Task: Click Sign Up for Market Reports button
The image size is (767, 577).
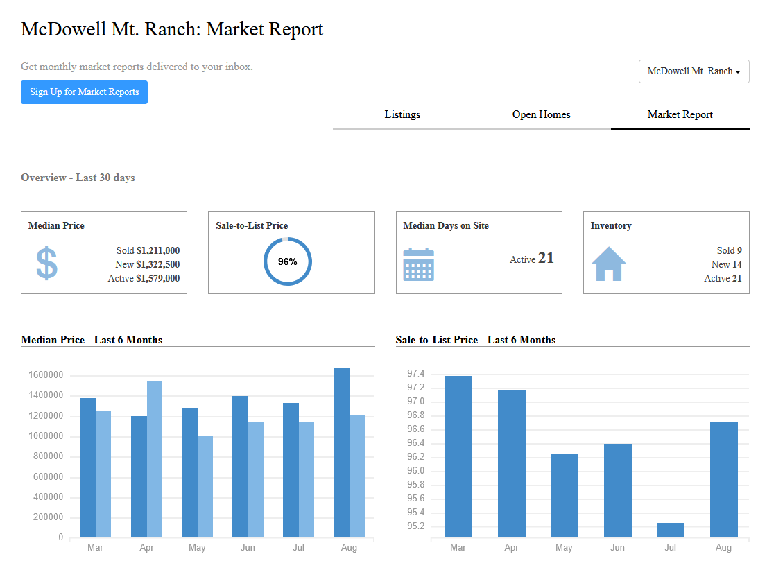Action: pyautogui.click(x=84, y=92)
